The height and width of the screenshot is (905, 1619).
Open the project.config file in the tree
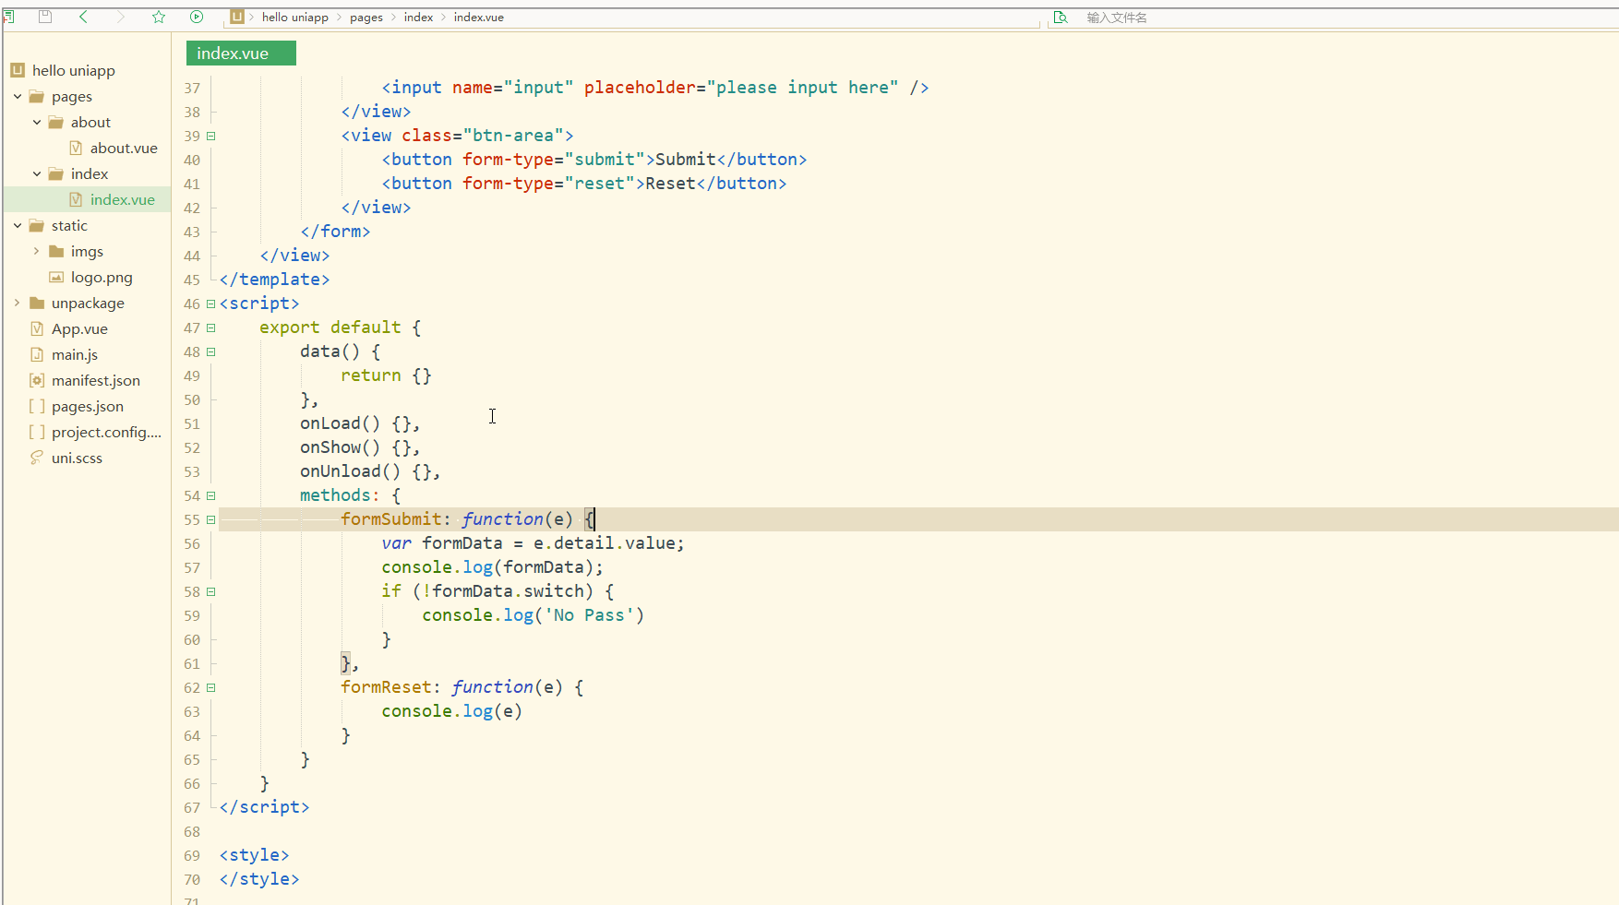[106, 432]
